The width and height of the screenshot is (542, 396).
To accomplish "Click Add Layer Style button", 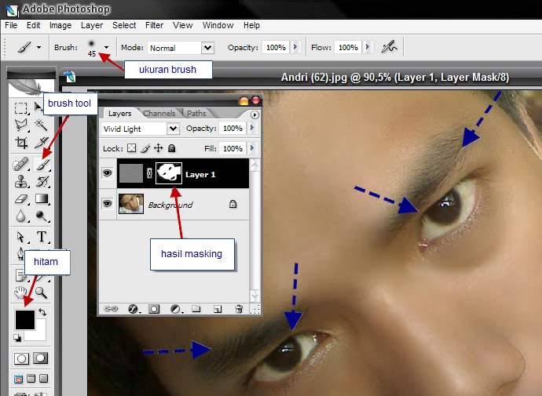I will [134, 309].
